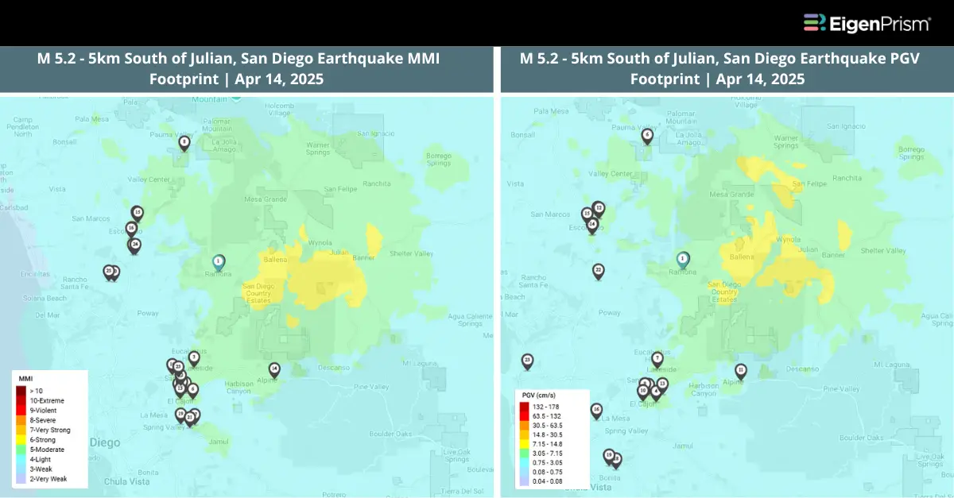954x498 pixels.
Task: Open marker 3 near Lakeside on MMI map
Action: pyautogui.click(x=194, y=357)
